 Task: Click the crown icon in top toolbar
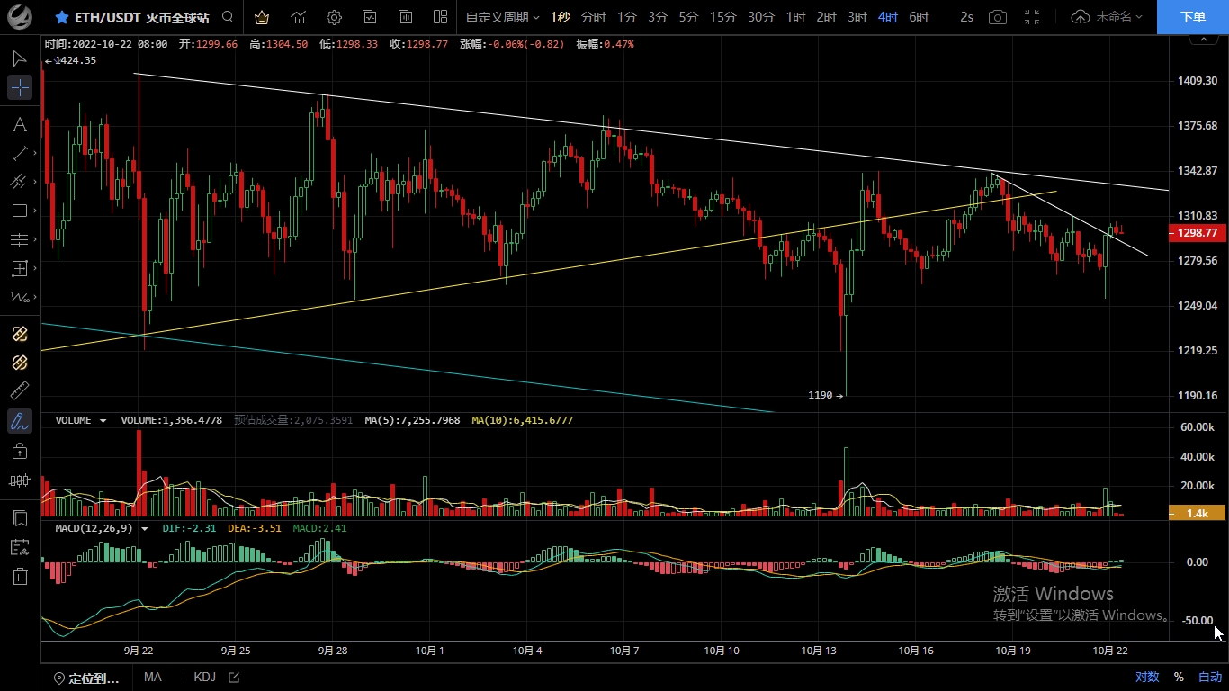click(261, 17)
